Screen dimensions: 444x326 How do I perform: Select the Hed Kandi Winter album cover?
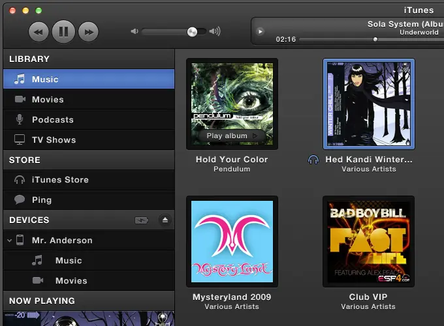369,104
